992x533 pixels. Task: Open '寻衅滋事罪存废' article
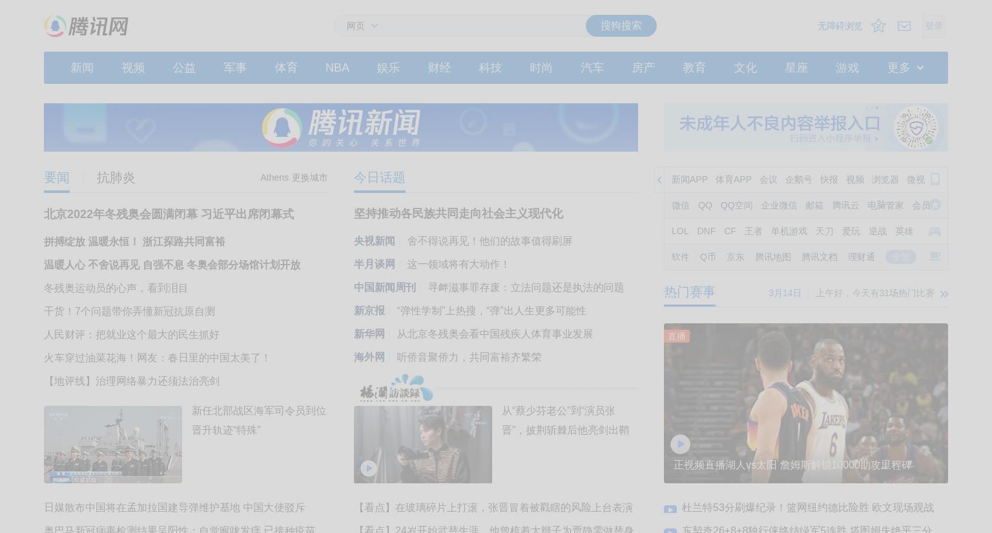tap(526, 287)
